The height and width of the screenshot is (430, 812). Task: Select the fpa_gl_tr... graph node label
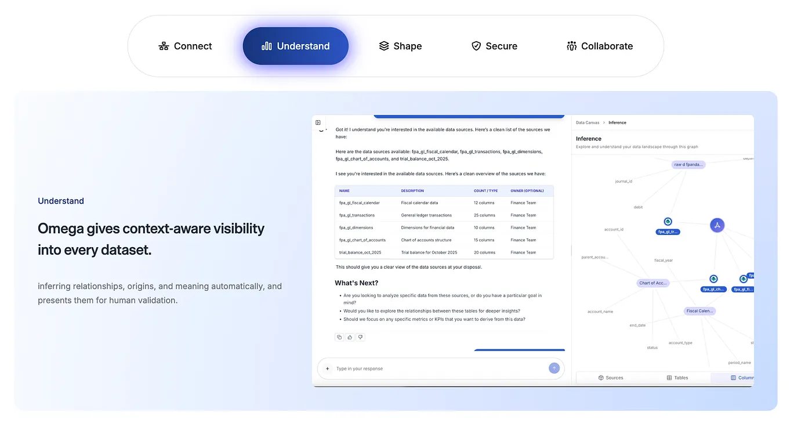[668, 232]
